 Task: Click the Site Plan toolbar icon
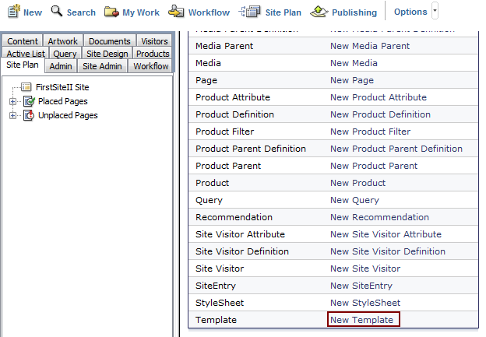[250, 12]
